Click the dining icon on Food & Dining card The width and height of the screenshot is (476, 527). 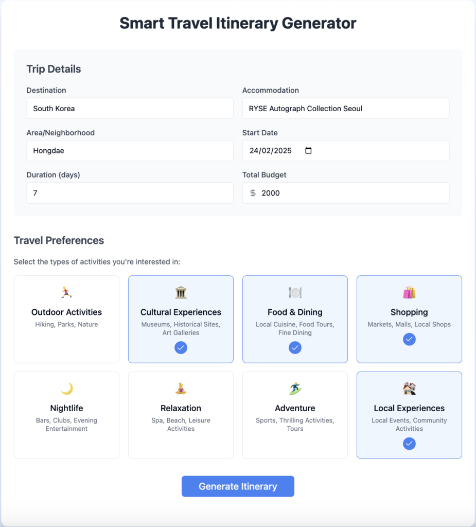click(295, 292)
